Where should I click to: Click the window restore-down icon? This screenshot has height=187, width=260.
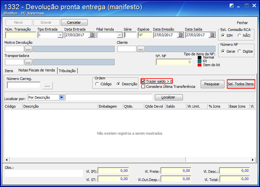pyautogui.click(x=231, y=6)
